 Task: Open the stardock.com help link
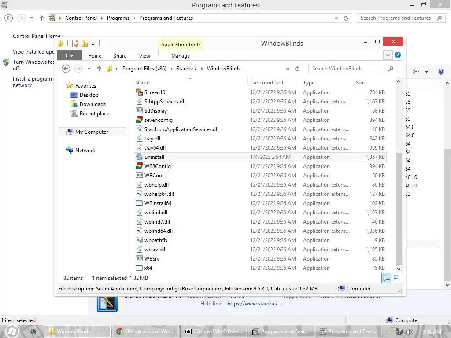[x=255, y=304]
